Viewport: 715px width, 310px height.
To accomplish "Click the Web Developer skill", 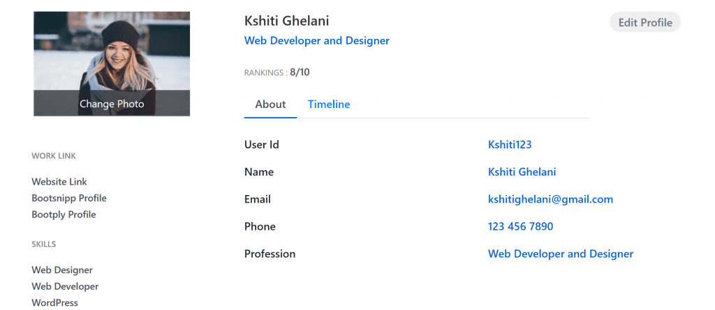I will 65,286.
